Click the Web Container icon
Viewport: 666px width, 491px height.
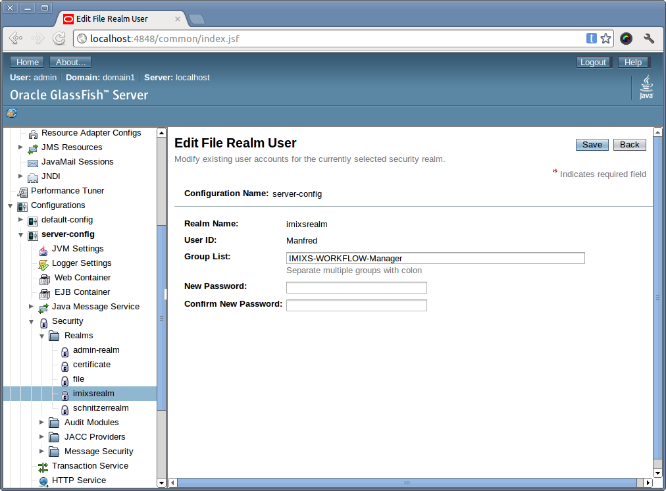click(45, 279)
